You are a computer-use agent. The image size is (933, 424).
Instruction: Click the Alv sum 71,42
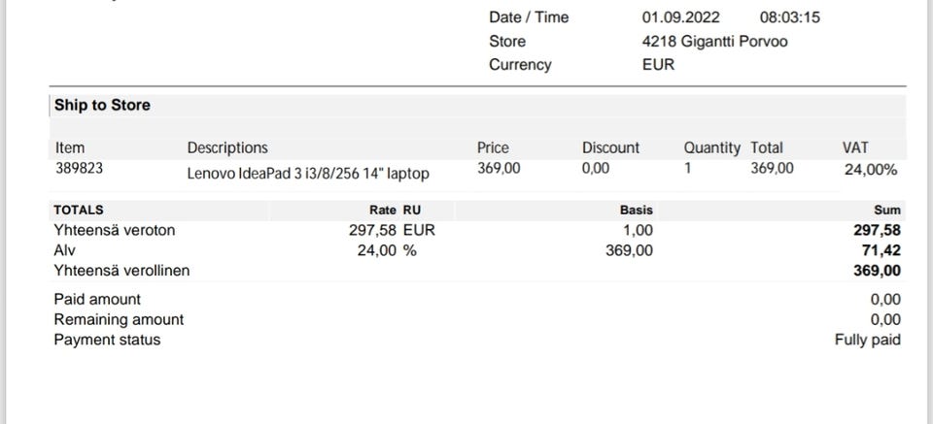point(881,250)
